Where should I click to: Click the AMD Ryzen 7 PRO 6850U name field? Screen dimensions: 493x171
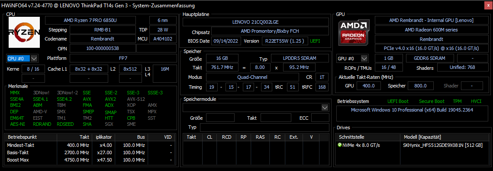pos(90,20)
